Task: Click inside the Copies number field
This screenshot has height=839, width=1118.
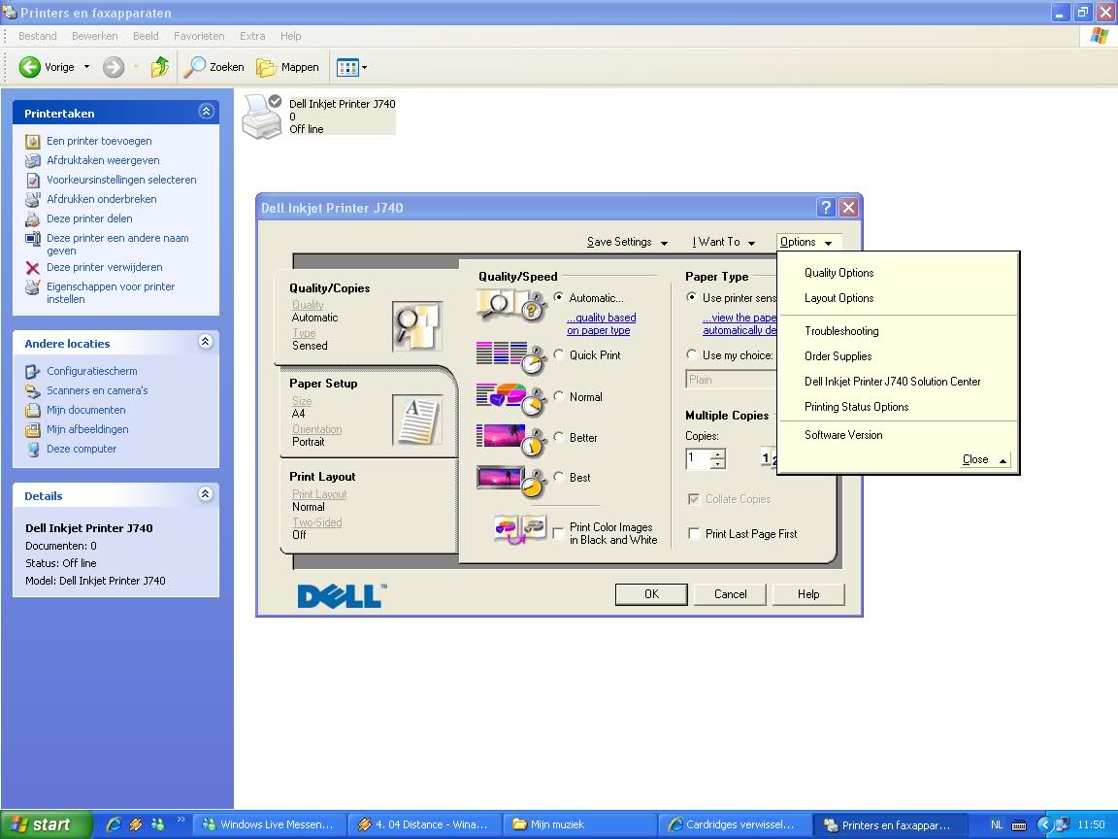Action: (697, 458)
